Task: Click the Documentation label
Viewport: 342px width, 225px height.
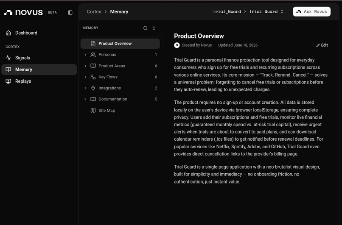Action: coord(113,99)
